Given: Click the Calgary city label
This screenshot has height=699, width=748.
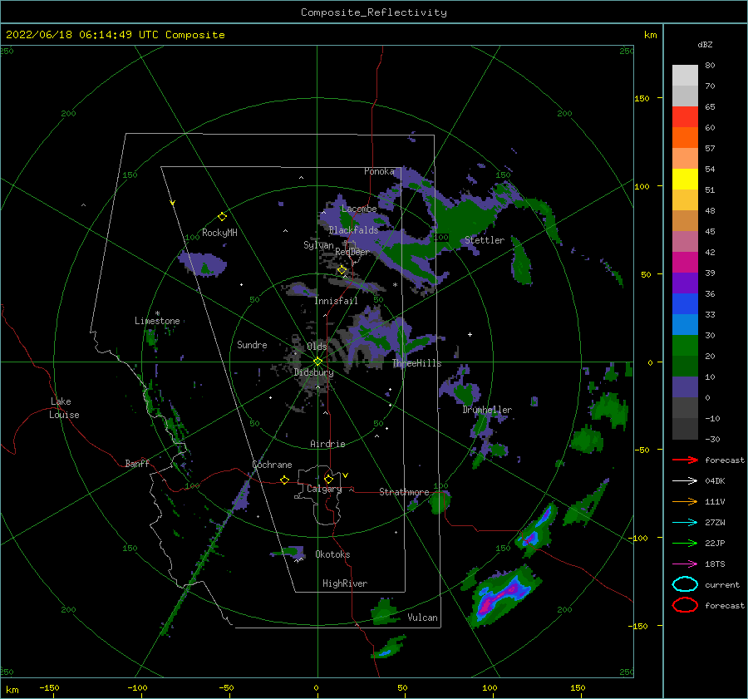Looking at the screenshot, I should tap(324, 489).
